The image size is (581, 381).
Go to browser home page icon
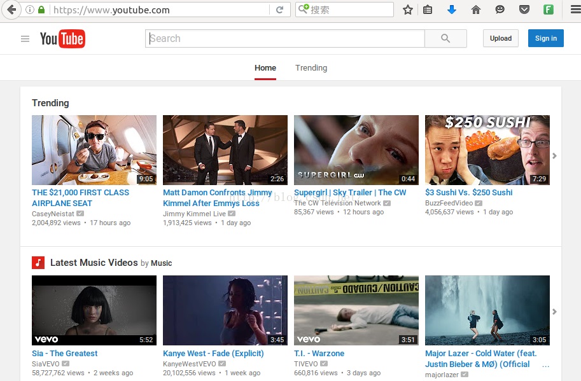[476, 10]
